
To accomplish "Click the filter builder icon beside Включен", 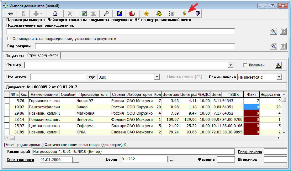I will tap(278, 65).
